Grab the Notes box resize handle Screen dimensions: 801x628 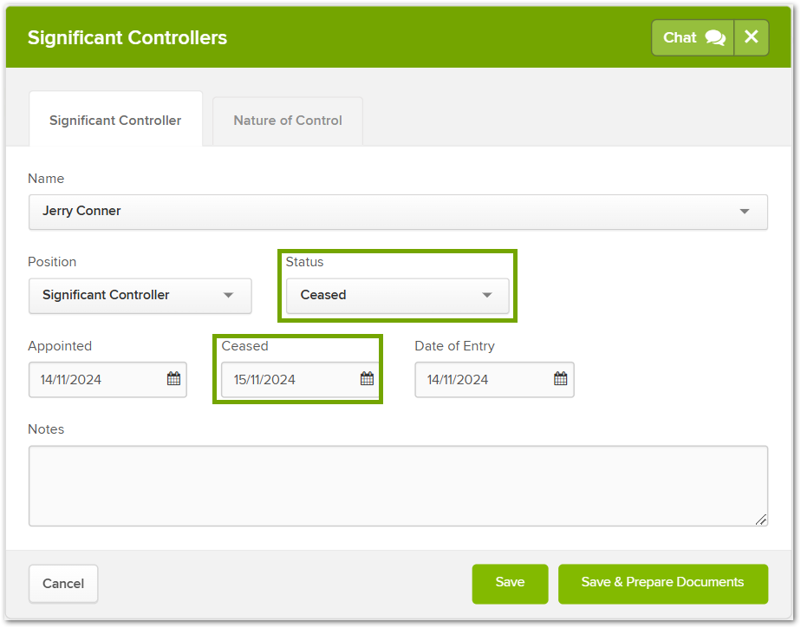coord(760,519)
